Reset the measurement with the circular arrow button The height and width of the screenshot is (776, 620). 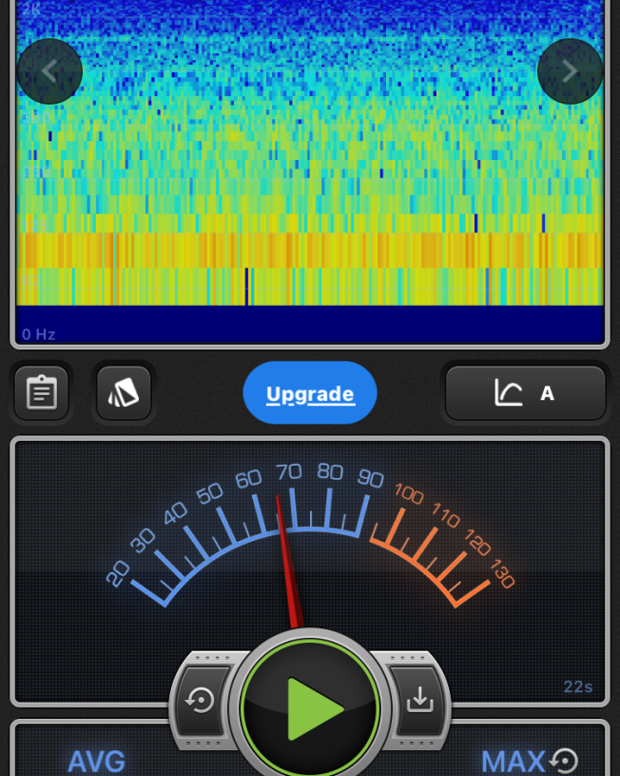click(x=201, y=701)
